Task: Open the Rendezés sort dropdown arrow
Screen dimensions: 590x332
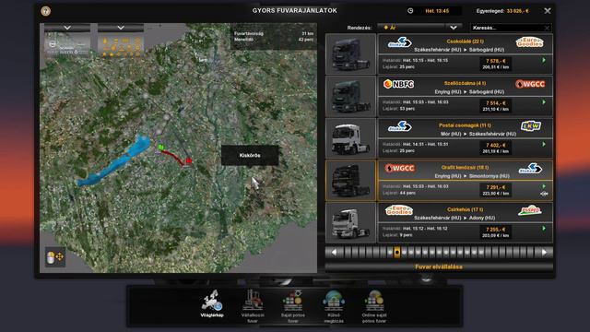Action: (454, 28)
